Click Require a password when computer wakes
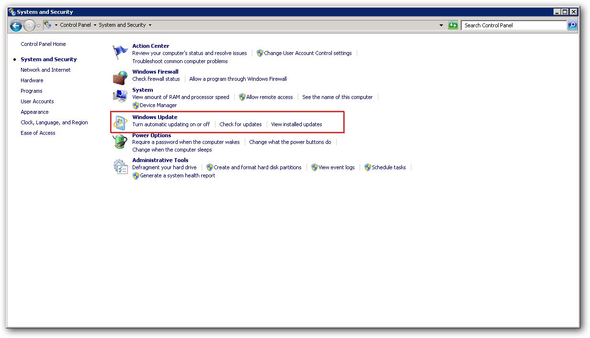Image resolution: width=590 pixels, height=338 pixels. tap(186, 142)
